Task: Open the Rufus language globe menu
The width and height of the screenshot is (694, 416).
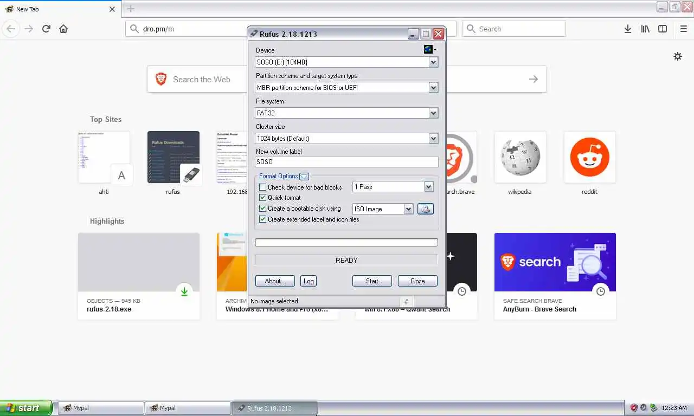Action: pyautogui.click(x=430, y=49)
